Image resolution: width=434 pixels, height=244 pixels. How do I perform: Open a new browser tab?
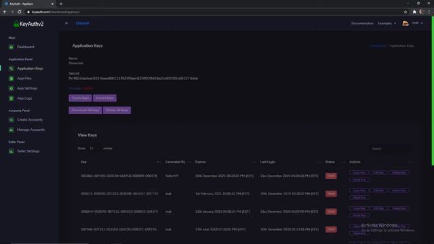click(61, 4)
